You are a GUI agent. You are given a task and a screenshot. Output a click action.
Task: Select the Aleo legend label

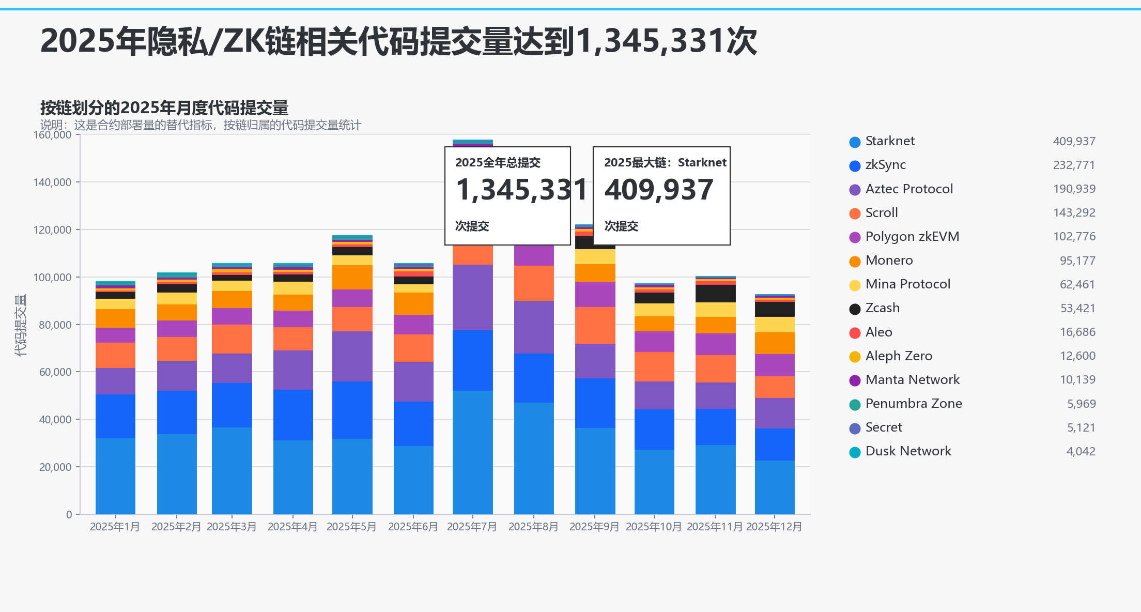pos(878,332)
